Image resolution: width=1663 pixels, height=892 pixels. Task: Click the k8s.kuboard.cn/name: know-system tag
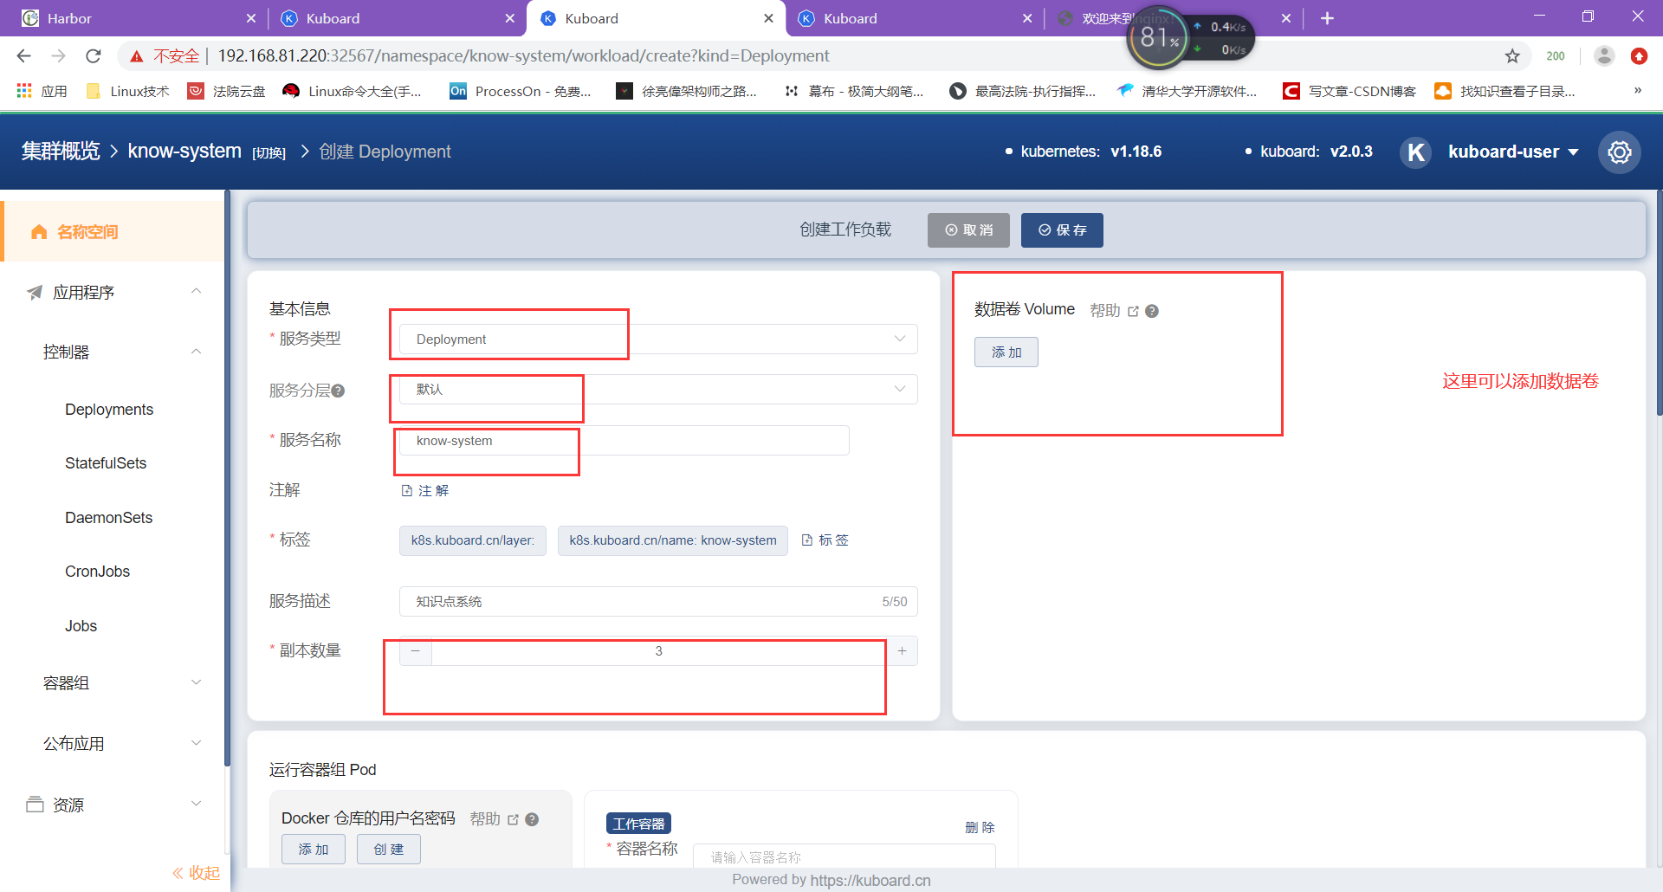[673, 540]
